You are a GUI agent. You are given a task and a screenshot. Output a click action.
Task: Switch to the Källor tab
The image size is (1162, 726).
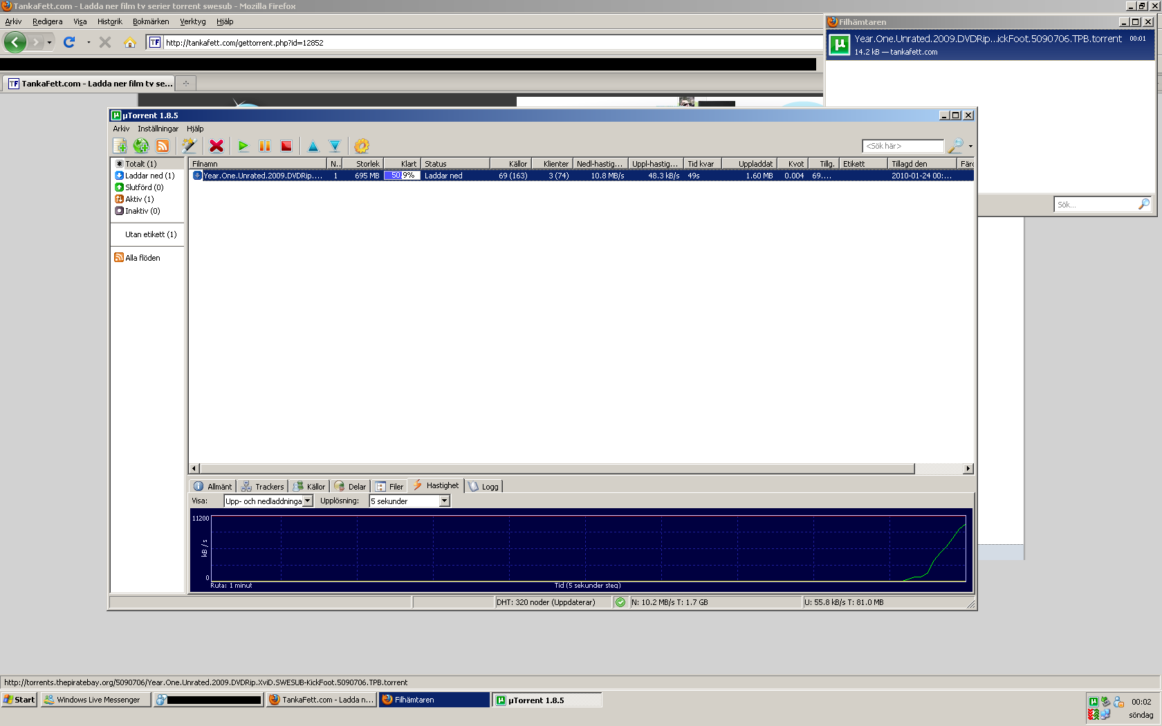coord(308,486)
